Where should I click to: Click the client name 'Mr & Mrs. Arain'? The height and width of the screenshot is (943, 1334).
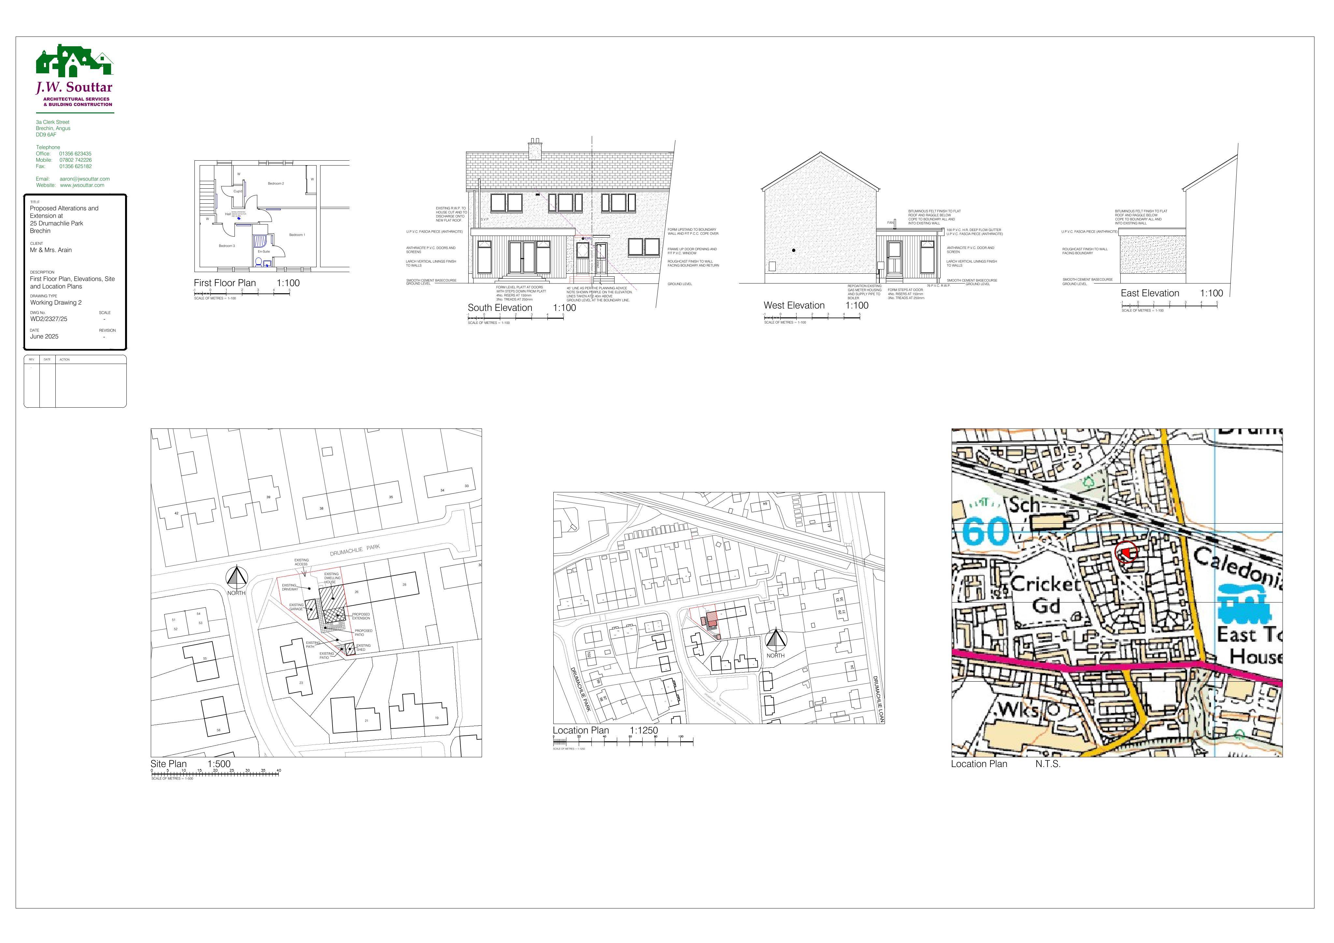tap(51, 250)
